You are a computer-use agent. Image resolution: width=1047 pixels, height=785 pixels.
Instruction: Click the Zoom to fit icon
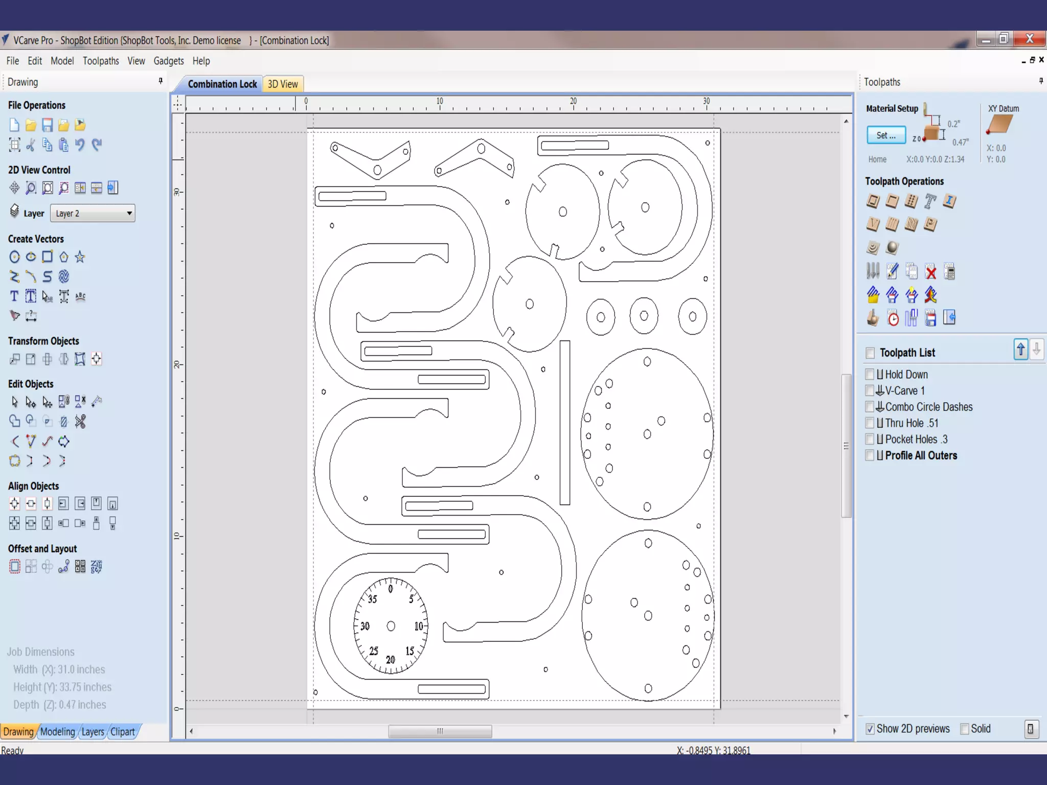(x=47, y=188)
